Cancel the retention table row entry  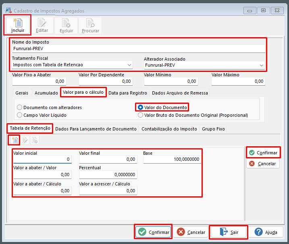(263, 164)
